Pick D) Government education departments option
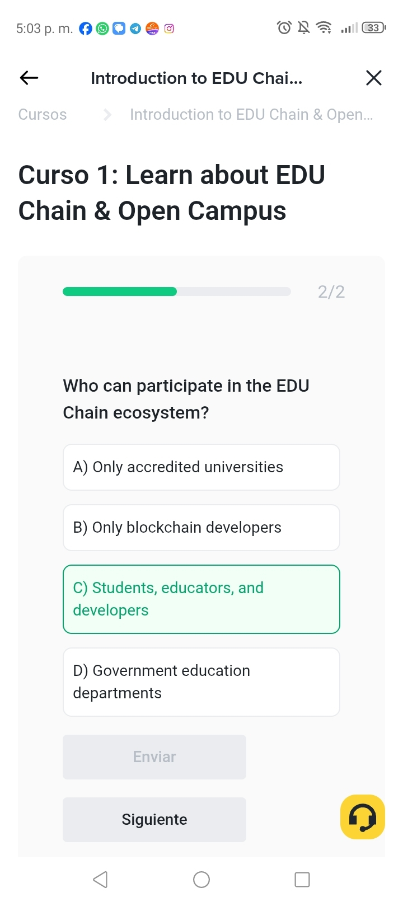This screenshot has width=403, height=902. point(201,682)
